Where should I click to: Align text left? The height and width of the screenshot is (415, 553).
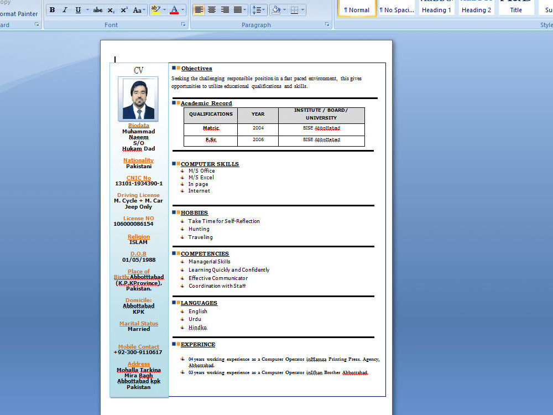click(x=199, y=10)
